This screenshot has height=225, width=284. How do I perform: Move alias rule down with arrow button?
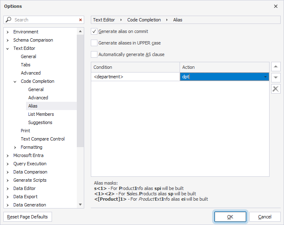pos(276,77)
